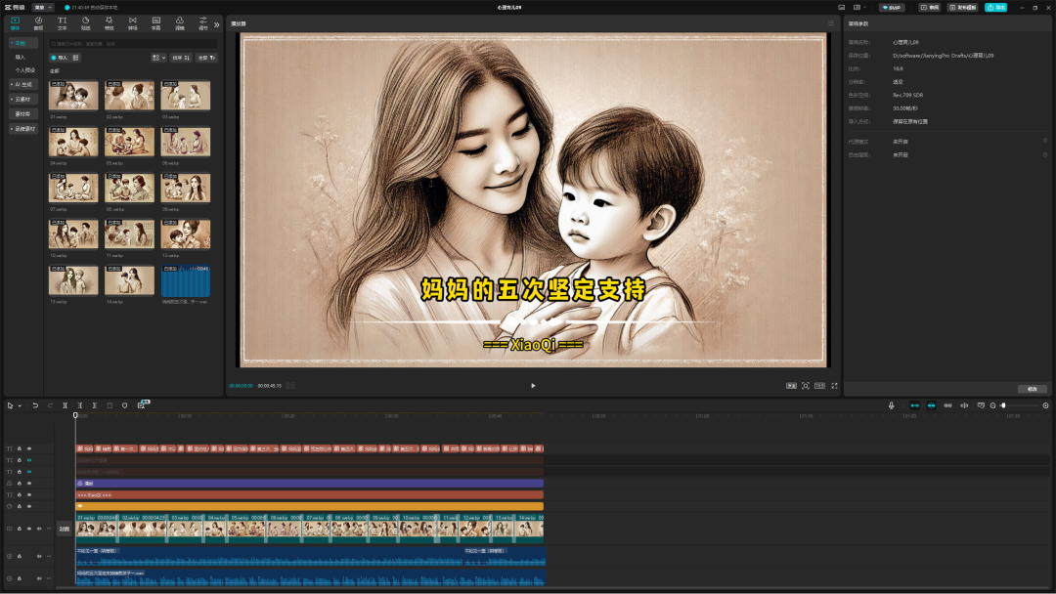1056x594 pixels.
Task: Open the pointer tool mode dropdown arrow
Action: pos(20,405)
